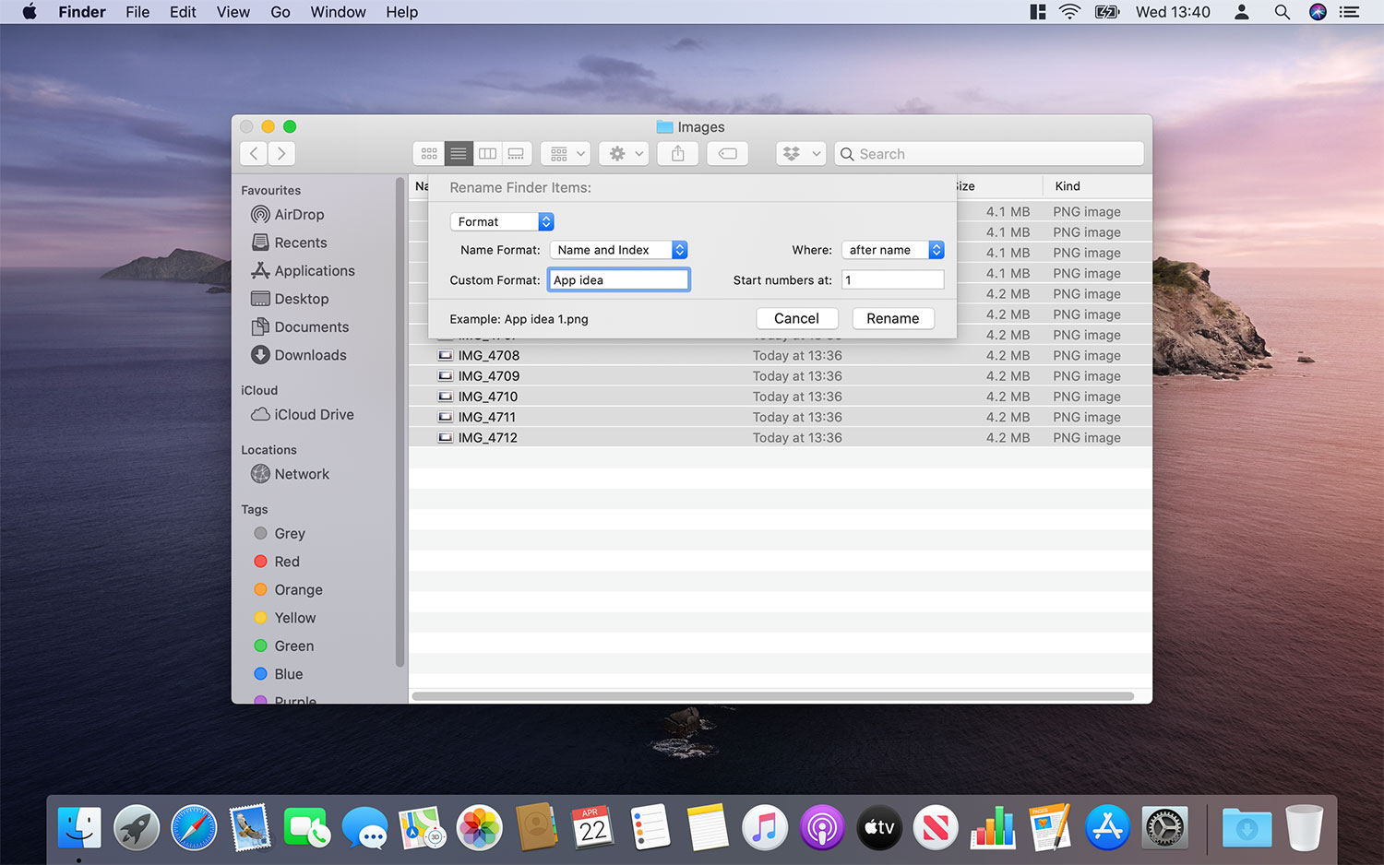Click the Edit Tags toolbar icon
1384x865 pixels.
pyautogui.click(x=727, y=153)
